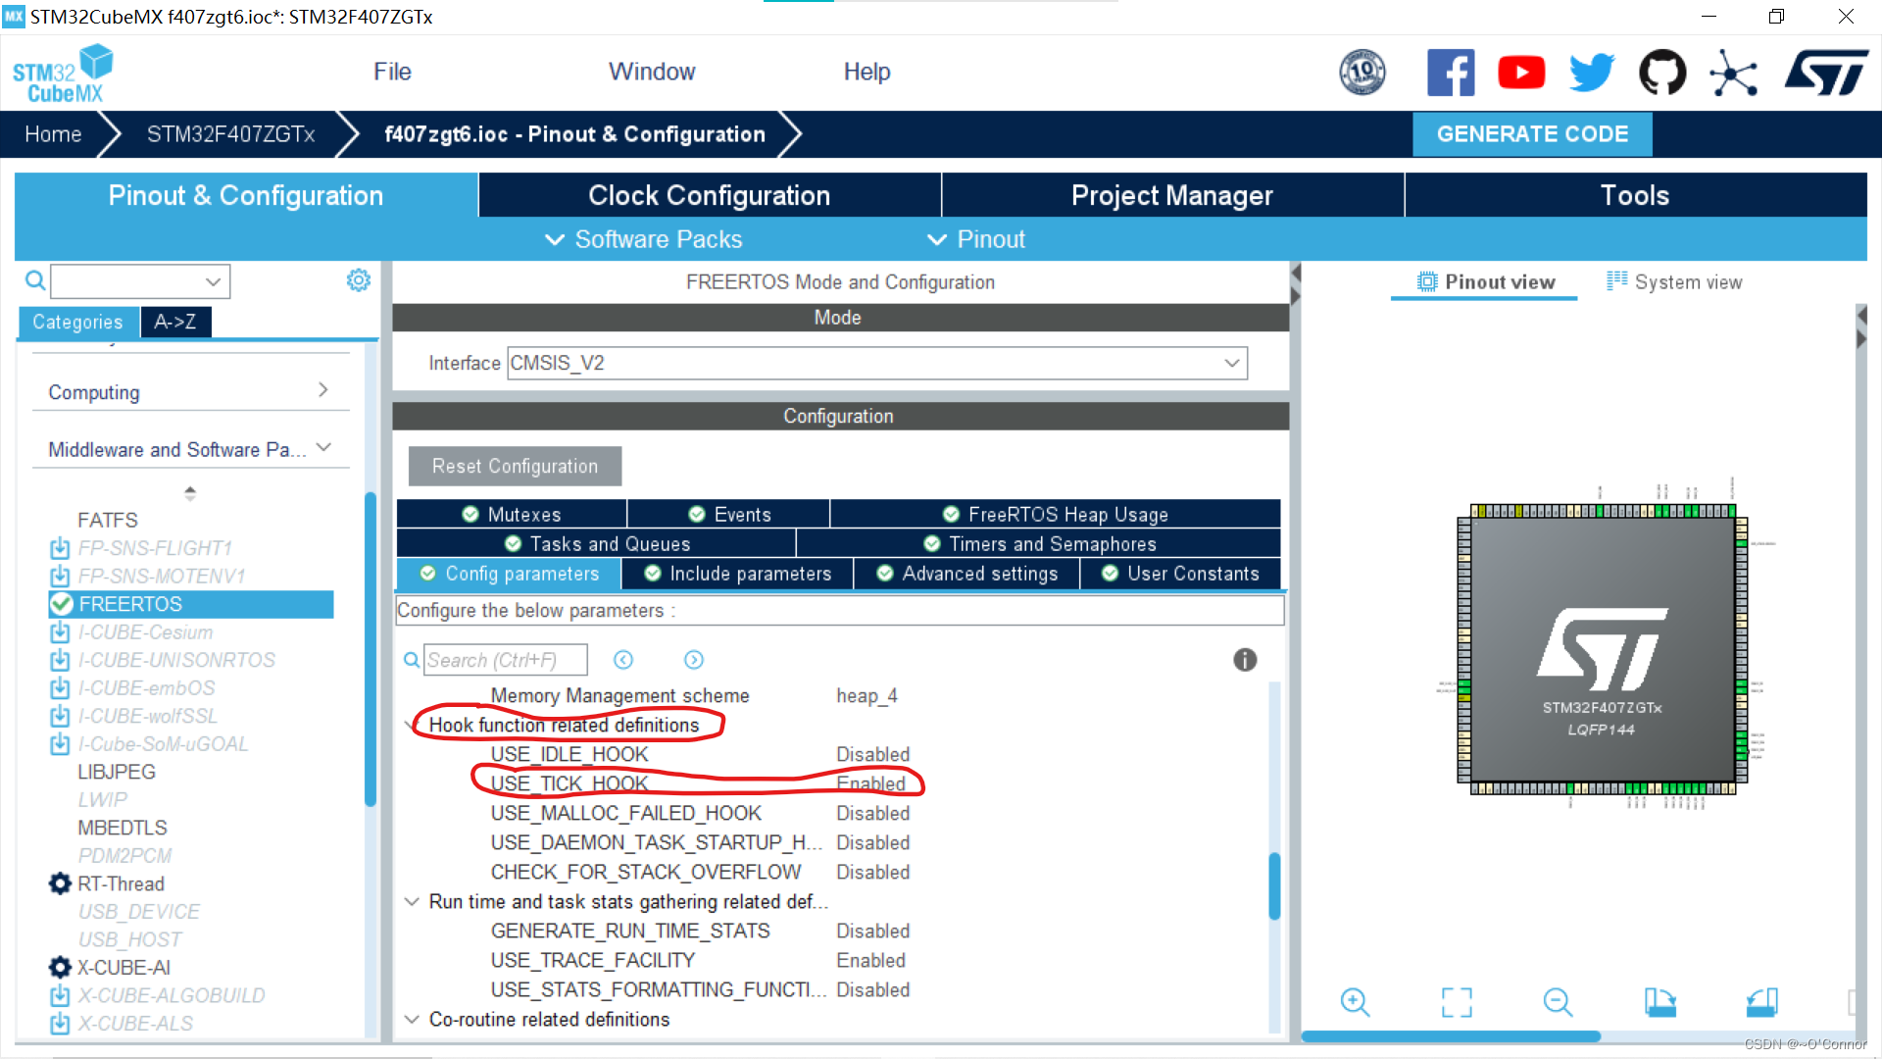Click the category settings gear icon
This screenshot has width=1882, height=1059.
359,280
